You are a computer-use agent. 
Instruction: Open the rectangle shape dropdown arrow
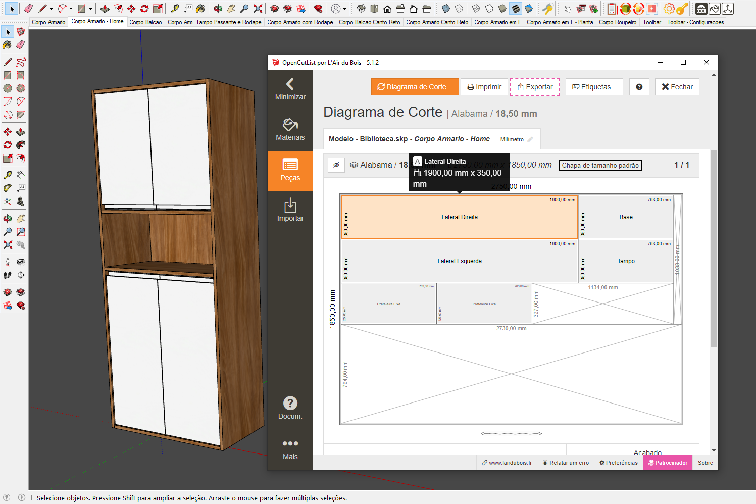[x=90, y=9]
